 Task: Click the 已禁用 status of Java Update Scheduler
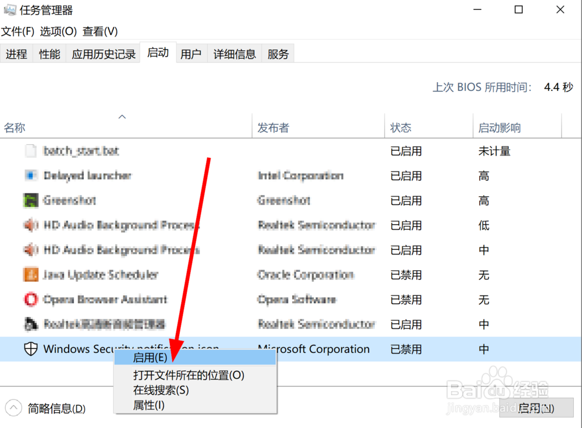[406, 274]
